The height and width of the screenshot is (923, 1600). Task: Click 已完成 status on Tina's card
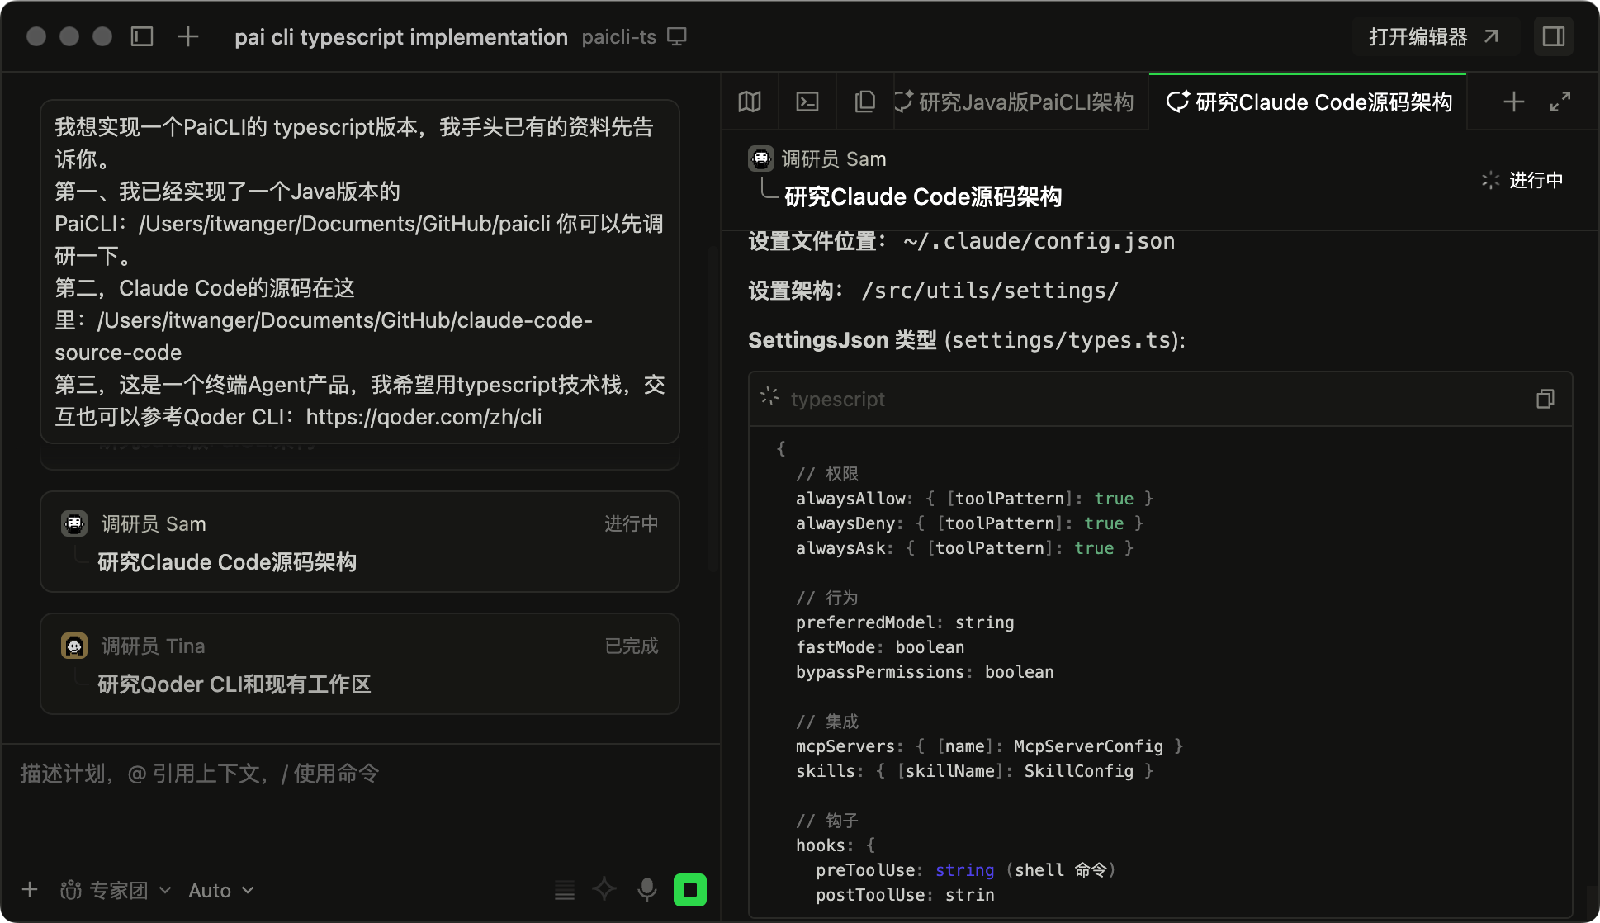(632, 646)
